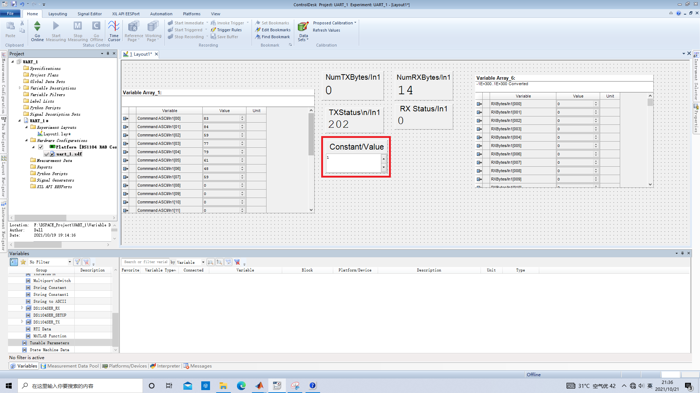Click Refresh Values button
The height and width of the screenshot is (393, 700).
point(326,30)
